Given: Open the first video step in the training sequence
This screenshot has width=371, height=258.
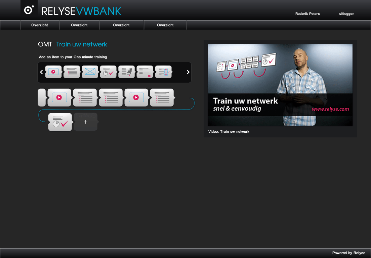Looking at the screenshot, I should pos(59,97).
